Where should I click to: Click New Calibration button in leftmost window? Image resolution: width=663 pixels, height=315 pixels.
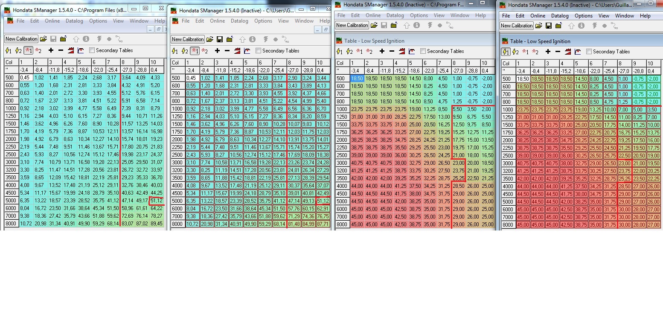[21, 39]
